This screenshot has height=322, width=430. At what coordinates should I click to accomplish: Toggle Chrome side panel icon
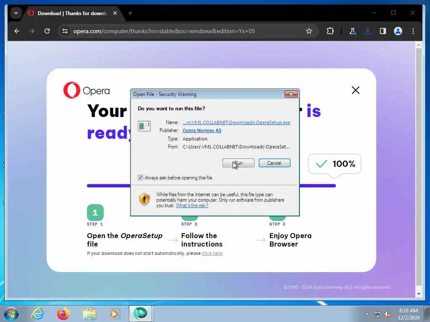pyautogui.click(x=383, y=31)
